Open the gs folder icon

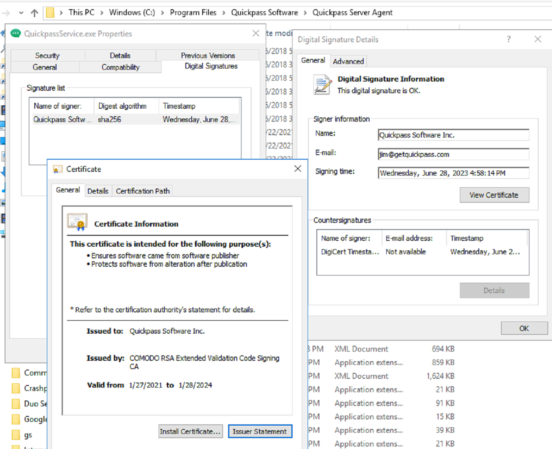pyautogui.click(x=16, y=435)
